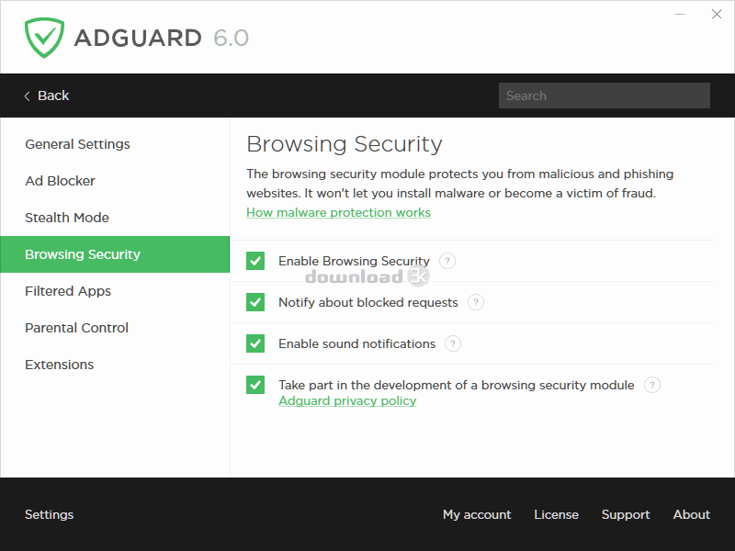Close the Adguard window
This screenshot has height=551, width=735.
tap(717, 14)
